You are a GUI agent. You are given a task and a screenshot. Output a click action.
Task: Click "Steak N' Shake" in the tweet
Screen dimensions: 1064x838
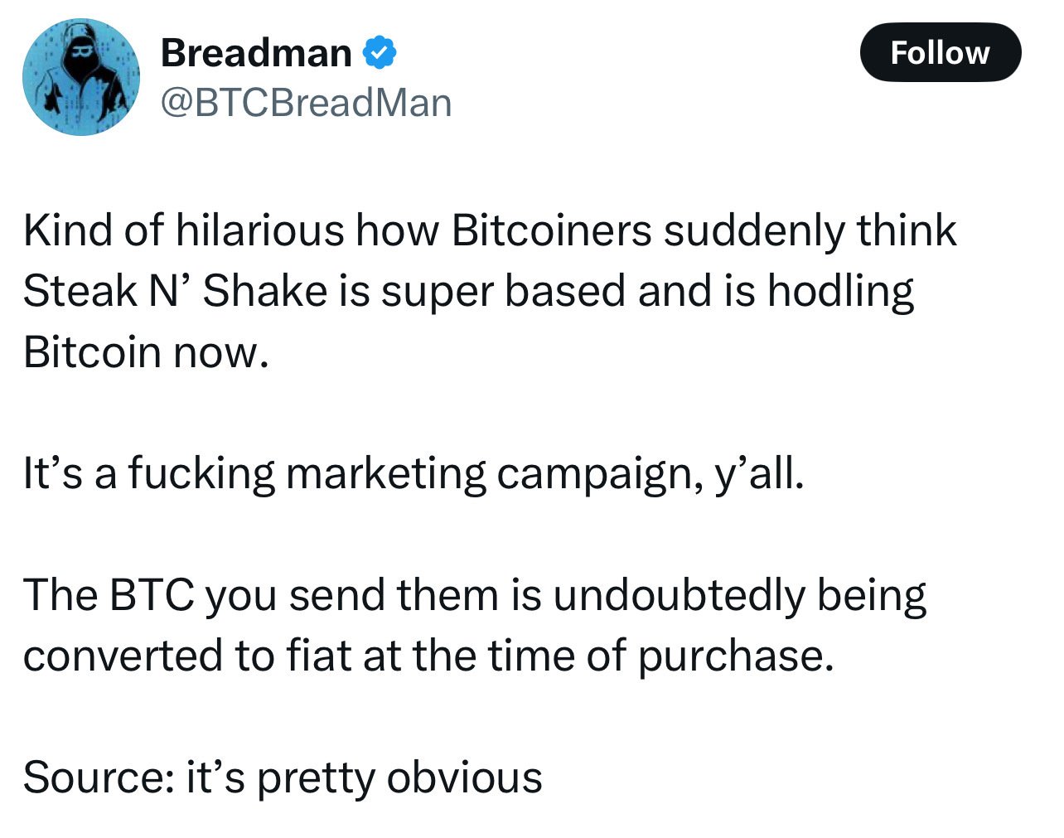[176, 291]
